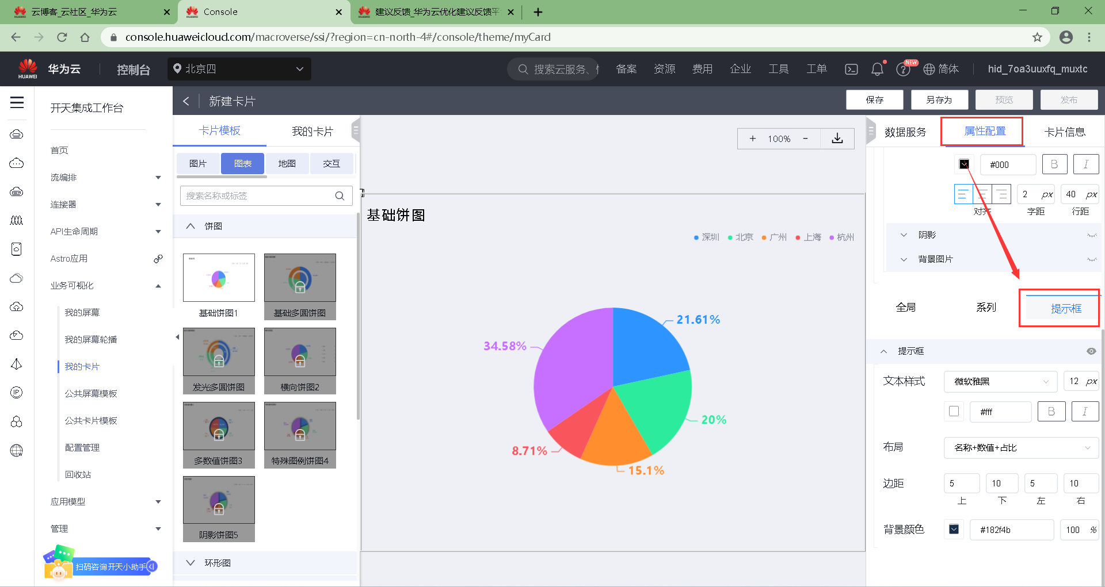The height and width of the screenshot is (587, 1105).
Task: Select the 地图 template category tab
Action: (287, 164)
